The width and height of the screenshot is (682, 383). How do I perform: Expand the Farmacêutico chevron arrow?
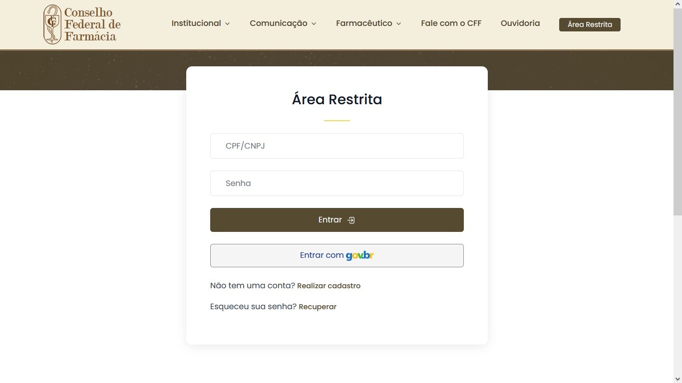click(398, 23)
